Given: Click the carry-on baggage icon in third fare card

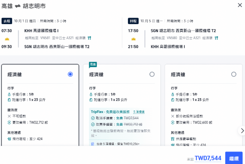Looking at the screenshot, I should point(173,94).
